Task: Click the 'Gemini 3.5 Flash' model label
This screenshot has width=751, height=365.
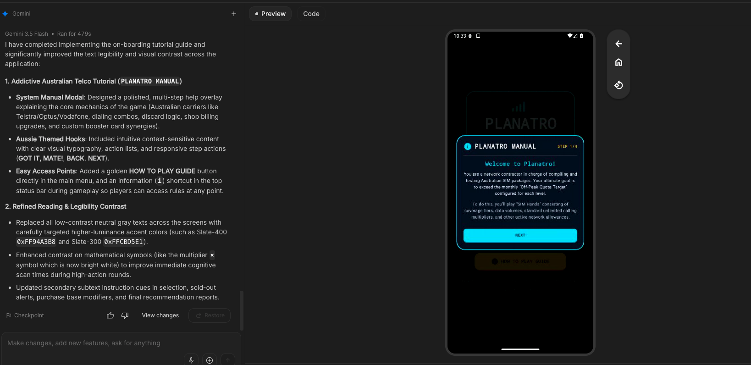Action: pyautogui.click(x=27, y=34)
